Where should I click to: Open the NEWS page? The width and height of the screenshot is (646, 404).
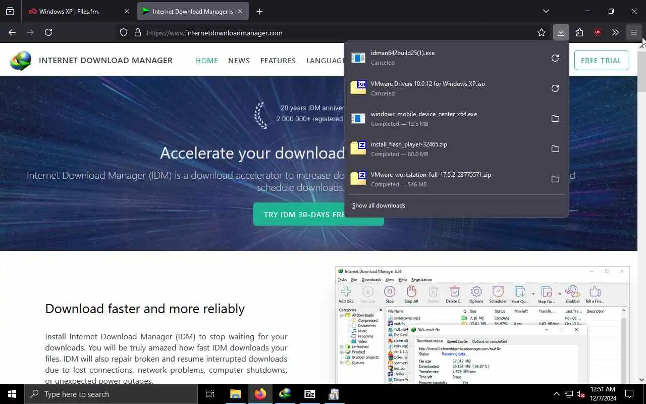(239, 60)
